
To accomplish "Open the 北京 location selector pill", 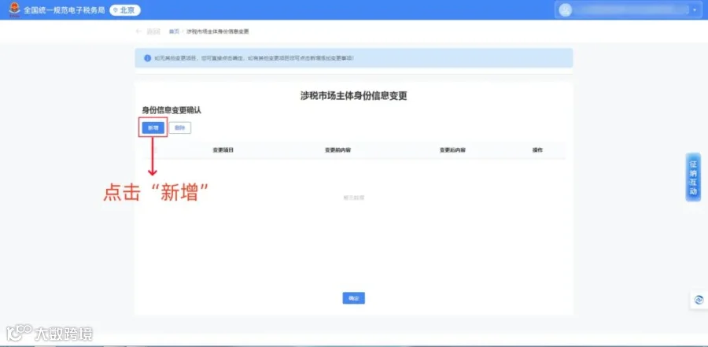I will pos(124,10).
